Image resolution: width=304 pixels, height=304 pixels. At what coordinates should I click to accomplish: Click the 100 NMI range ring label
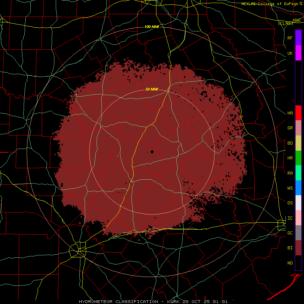(x=152, y=27)
